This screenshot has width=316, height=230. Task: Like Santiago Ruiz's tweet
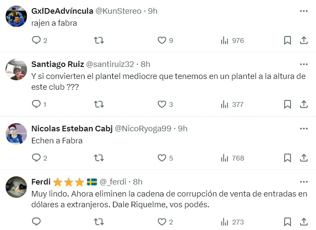pos(162,104)
